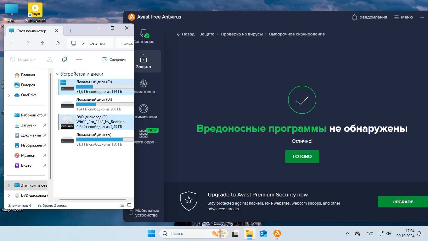Open the Создать dropdown in Explorer
This screenshot has height=241, width=428.
pyautogui.click(x=23, y=59)
